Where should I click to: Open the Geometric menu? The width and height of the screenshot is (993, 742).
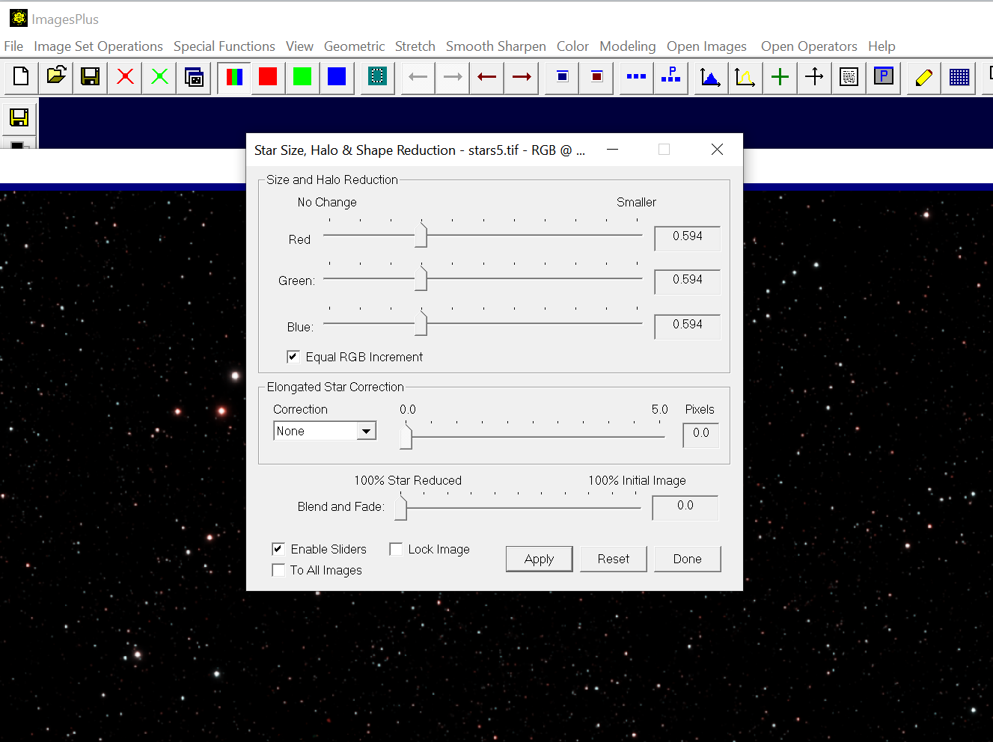coord(354,46)
